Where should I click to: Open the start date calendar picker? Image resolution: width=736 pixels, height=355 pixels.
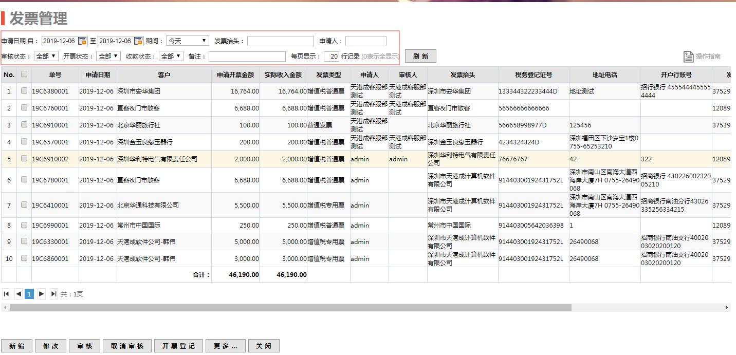point(82,41)
